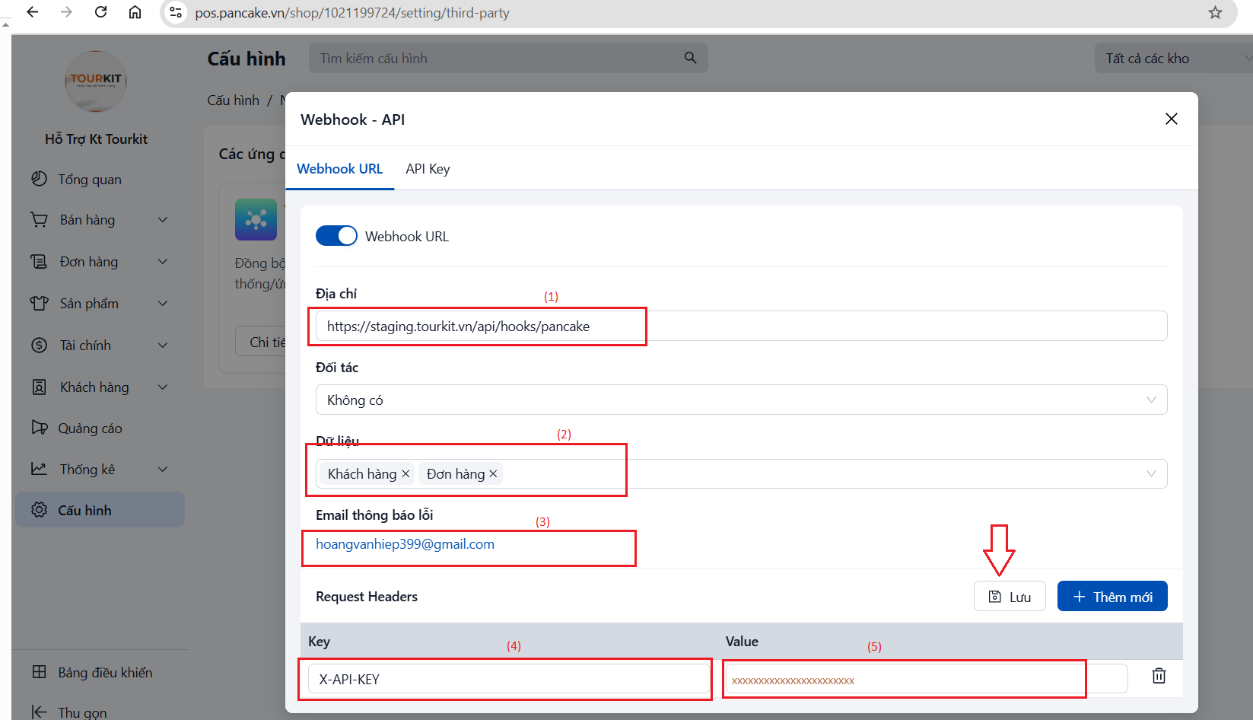1253x720 pixels.
Task: Save the webhook settings with Lưu
Action: pos(1010,597)
